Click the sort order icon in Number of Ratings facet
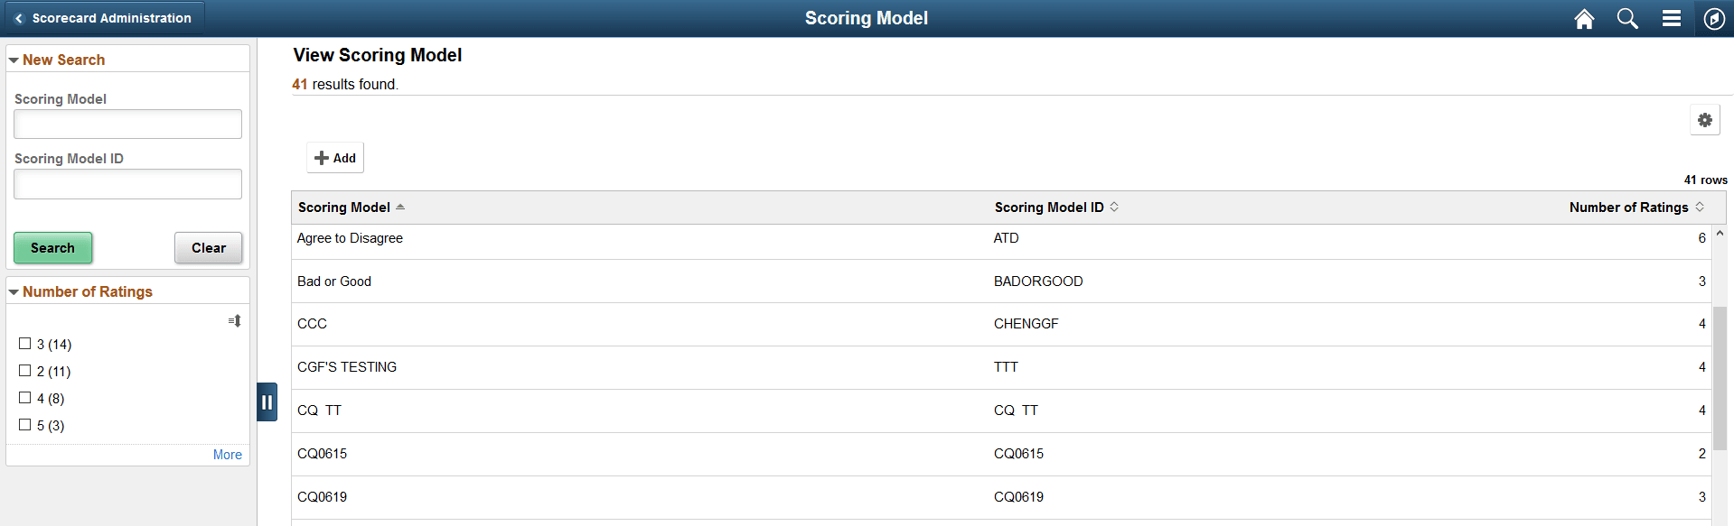This screenshot has height=526, width=1734. click(234, 320)
